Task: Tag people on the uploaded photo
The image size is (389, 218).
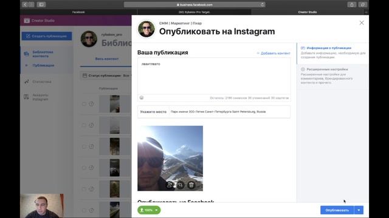Action: 170,185
